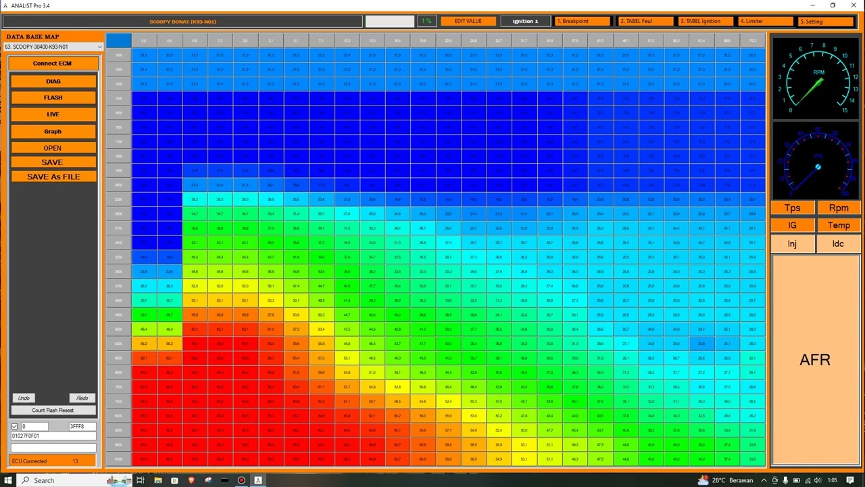This screenshot has height=487, width=865.
Task: Switch to the 2. TABEL Feul tab
Action: (x=646, y=21)
